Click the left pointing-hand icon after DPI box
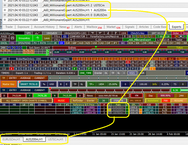Image resolution: width=188 pixels, height=145 pixels. [x=93, y=33]
